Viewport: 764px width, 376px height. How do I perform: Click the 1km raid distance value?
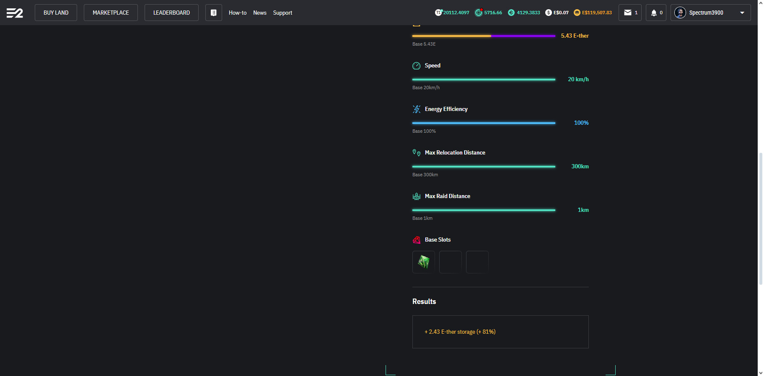tap(583, 210)
